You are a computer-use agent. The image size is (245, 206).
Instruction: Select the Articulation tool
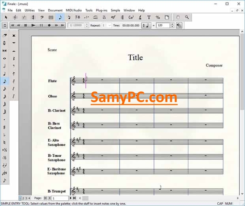104,17
